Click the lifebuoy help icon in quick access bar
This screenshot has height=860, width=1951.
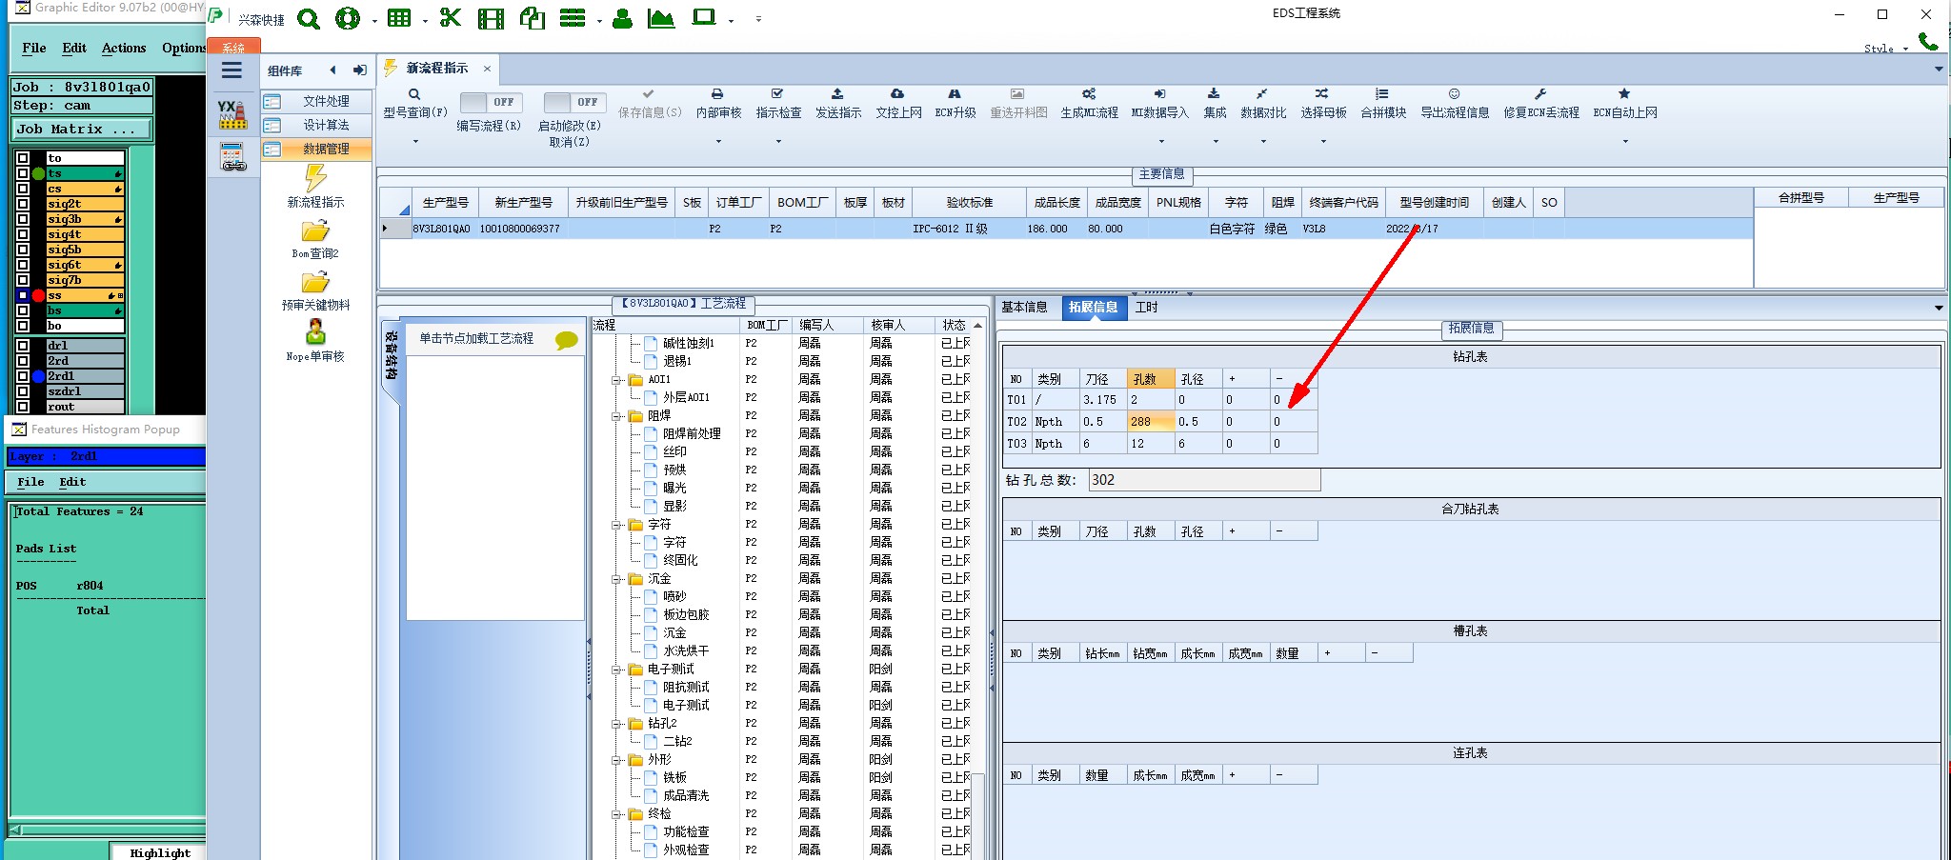pyautogui.click(x=348, y=18)
